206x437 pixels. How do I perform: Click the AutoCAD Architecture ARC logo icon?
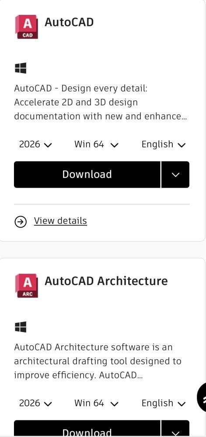[26, 286]
